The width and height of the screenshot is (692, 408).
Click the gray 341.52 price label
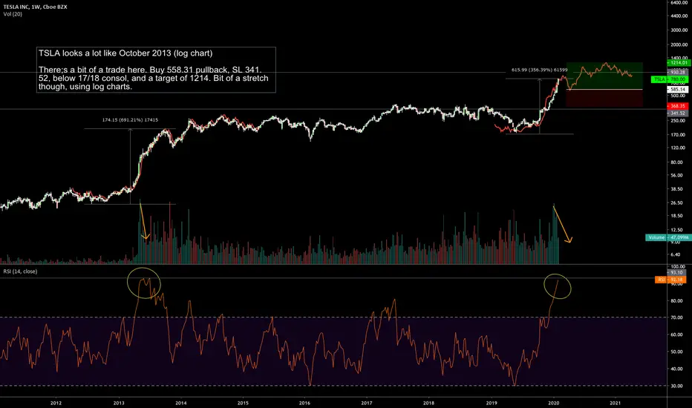679,113
